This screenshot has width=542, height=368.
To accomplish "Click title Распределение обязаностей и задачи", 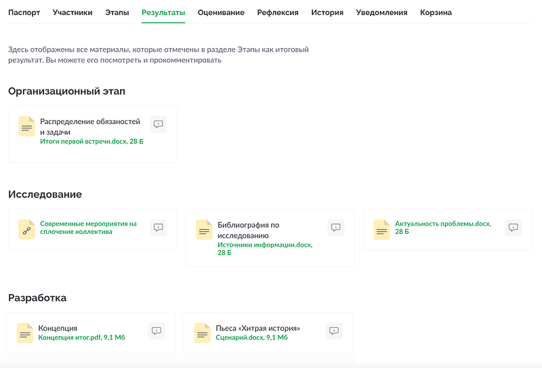I will click(x=90, y=127).
